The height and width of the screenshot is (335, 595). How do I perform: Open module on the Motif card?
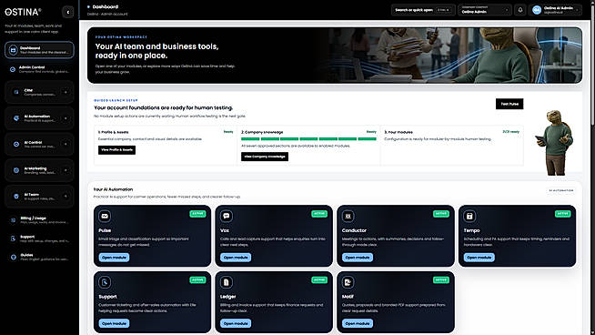(358, 323)
